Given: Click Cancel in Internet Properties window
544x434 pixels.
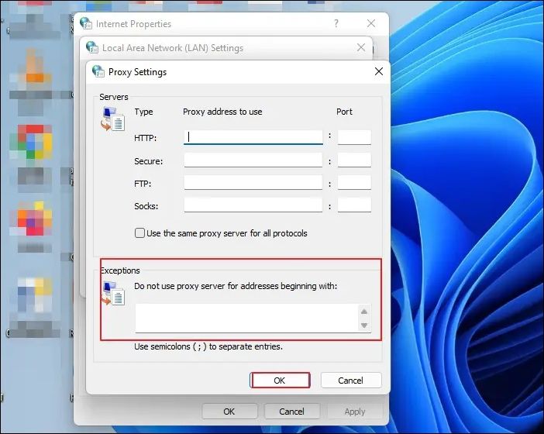Looking at the screenshot, I should (292, 412).
